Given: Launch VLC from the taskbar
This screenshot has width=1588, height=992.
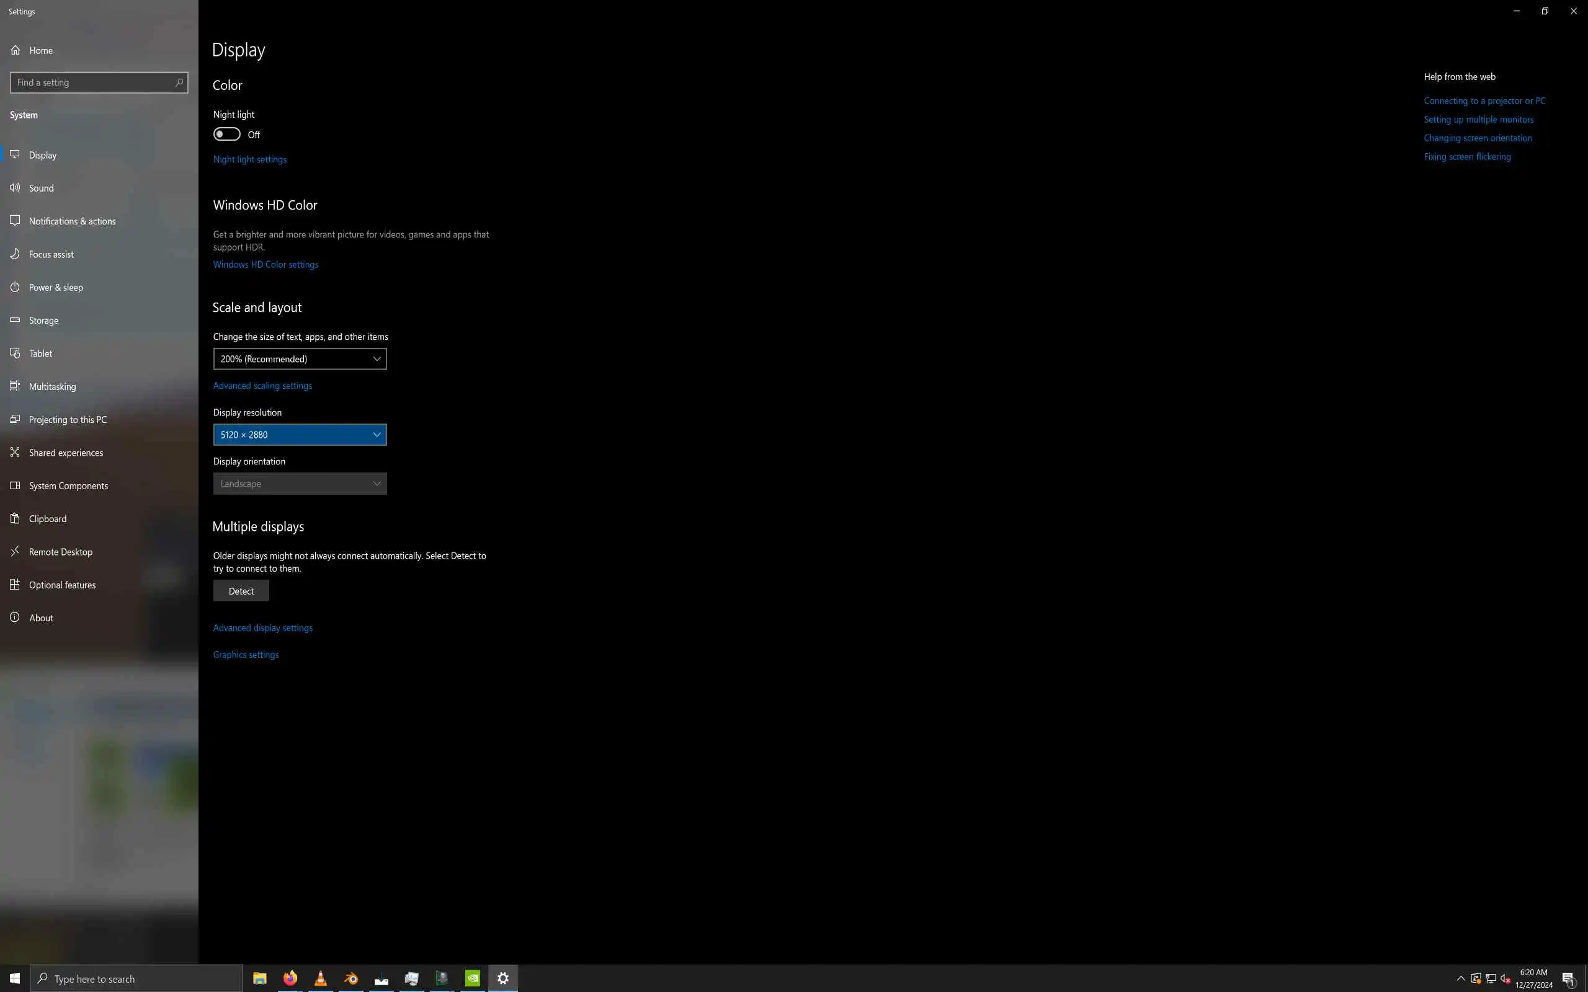Looking at the screenshot, I should pos(321,978).
